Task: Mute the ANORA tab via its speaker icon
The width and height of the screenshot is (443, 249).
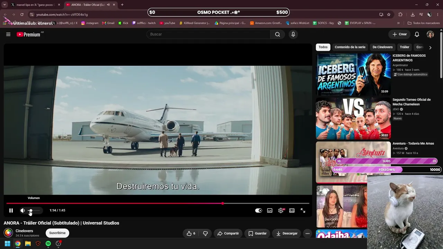Action: pyautogui.click(x=108, y=5)
